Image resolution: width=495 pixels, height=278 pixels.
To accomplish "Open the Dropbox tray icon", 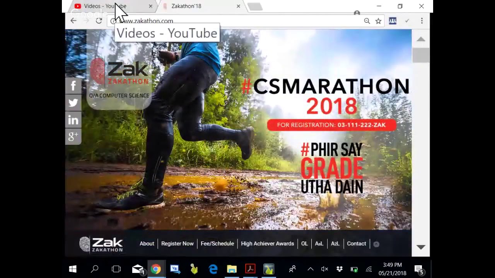I will tap(339, 269).
